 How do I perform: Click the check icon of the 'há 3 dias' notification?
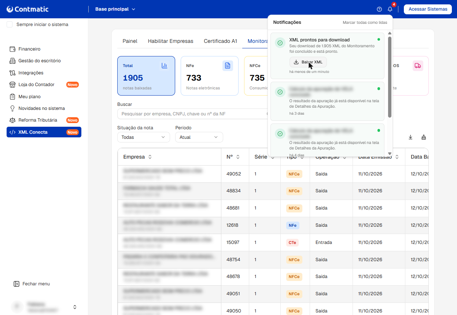coord(280,92)
